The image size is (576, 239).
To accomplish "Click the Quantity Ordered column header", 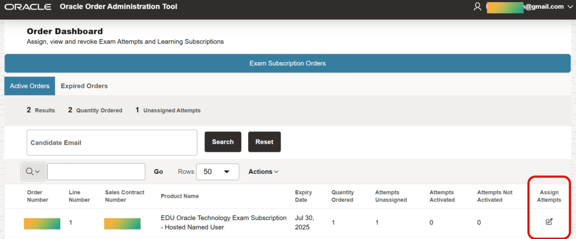I will 342,196.
